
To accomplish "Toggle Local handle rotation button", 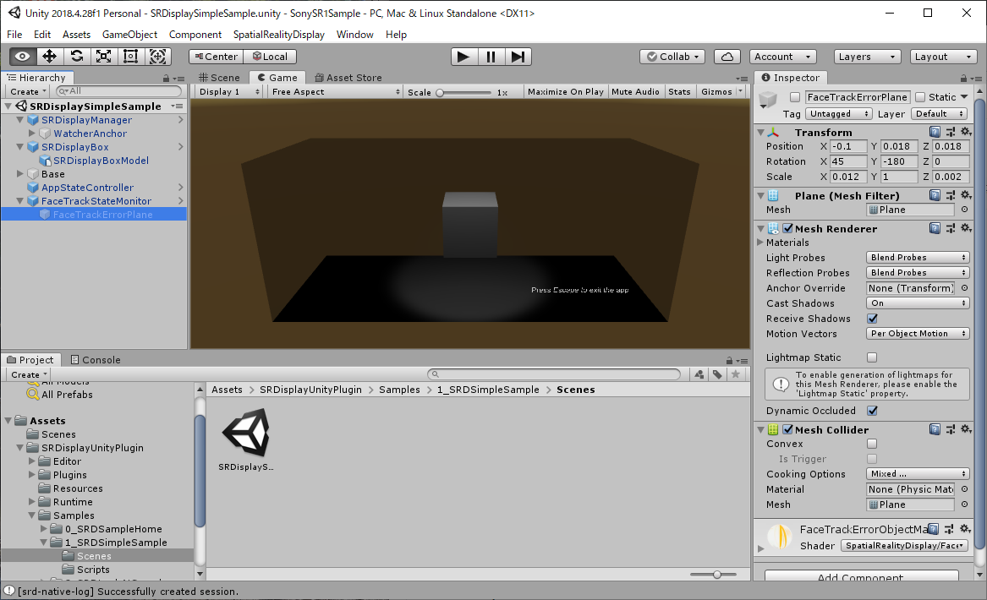I will coord(270,57).
